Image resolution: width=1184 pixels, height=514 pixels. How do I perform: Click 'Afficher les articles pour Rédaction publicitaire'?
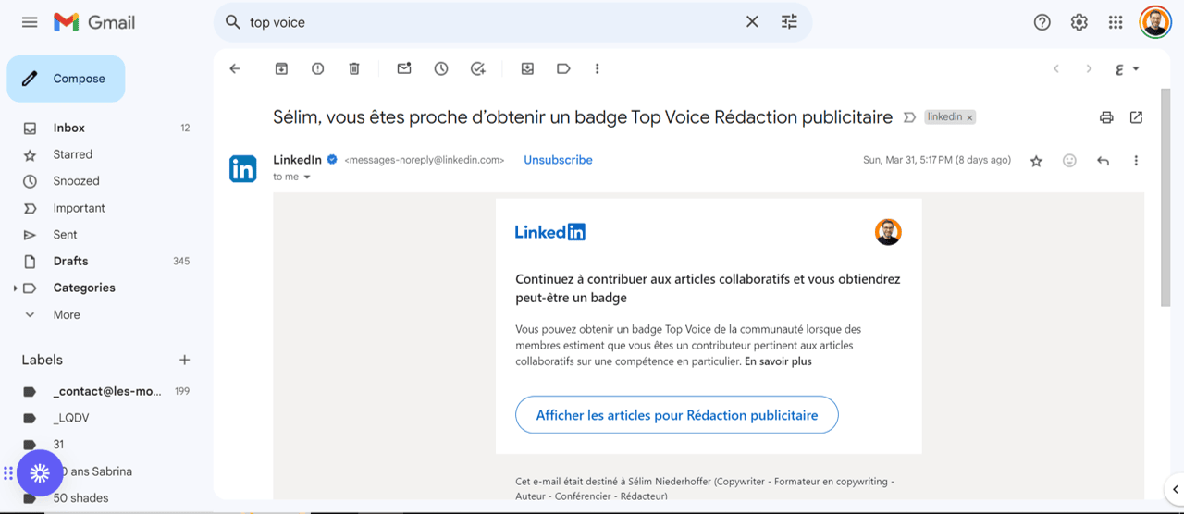[x=677, y=415]
